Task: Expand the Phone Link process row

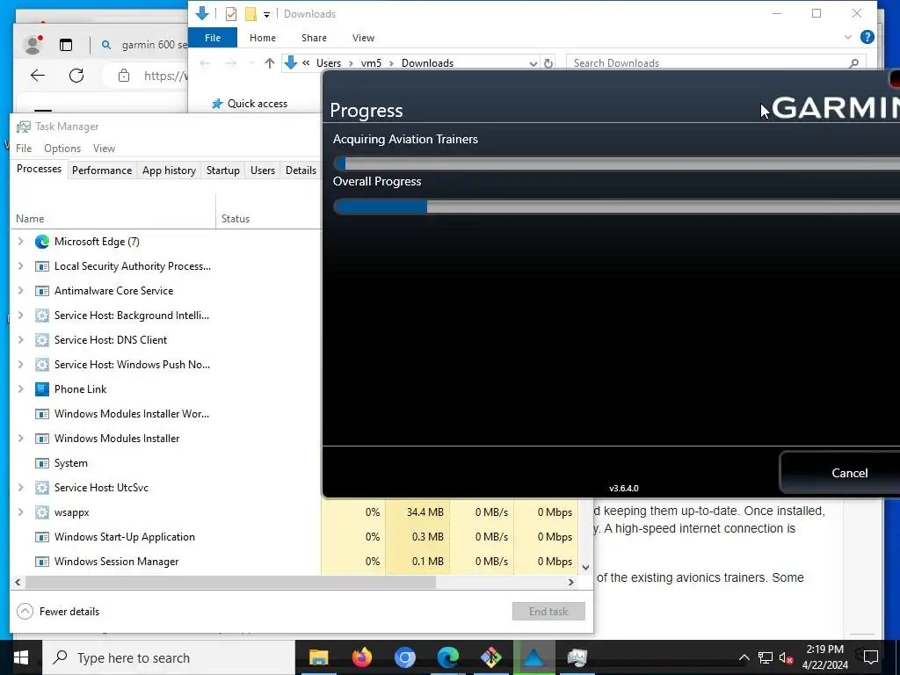Action: click(21, 389)
